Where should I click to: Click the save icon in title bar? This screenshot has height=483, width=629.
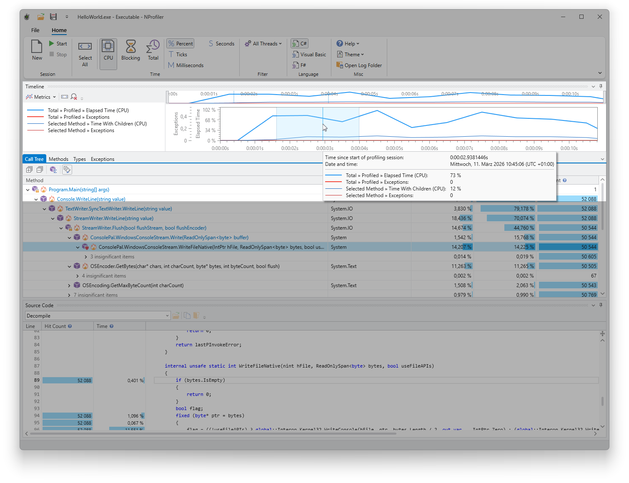tap(53, 17)
